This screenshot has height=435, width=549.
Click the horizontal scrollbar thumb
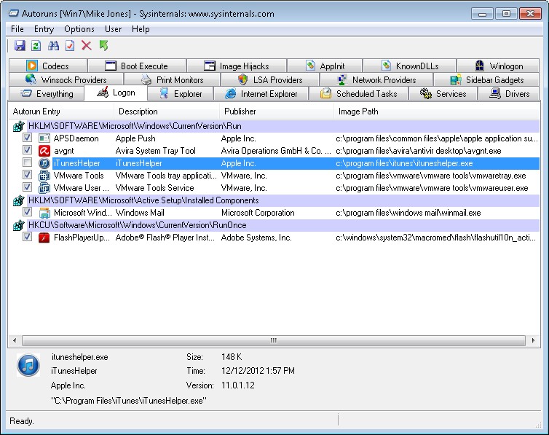[274, 340]
